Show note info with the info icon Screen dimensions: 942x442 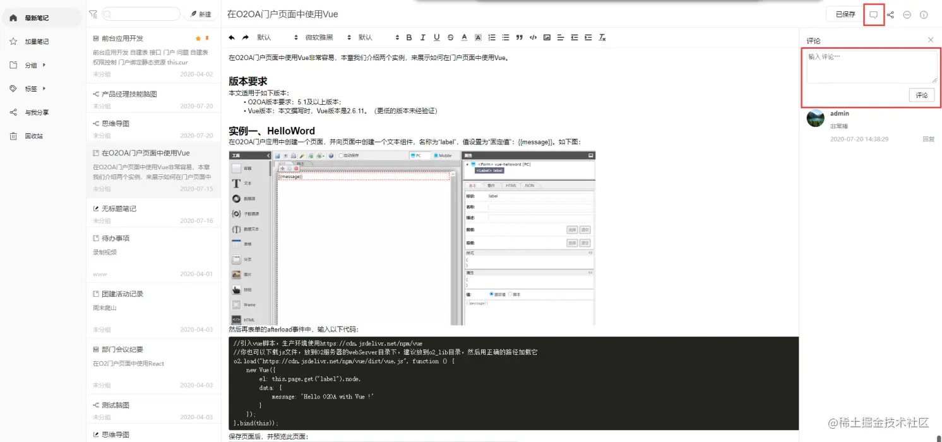coord(924,15)
